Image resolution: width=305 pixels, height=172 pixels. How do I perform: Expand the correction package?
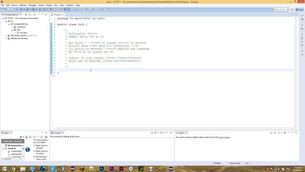pyautogui.click(x=12, y=27)
